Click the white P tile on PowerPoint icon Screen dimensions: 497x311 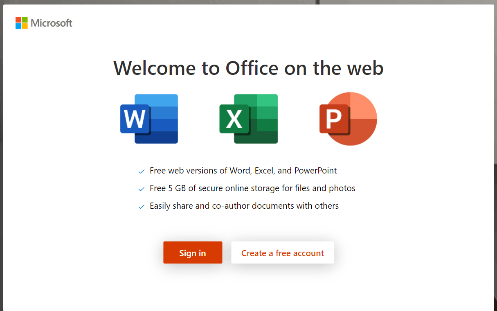coord(334,119)
